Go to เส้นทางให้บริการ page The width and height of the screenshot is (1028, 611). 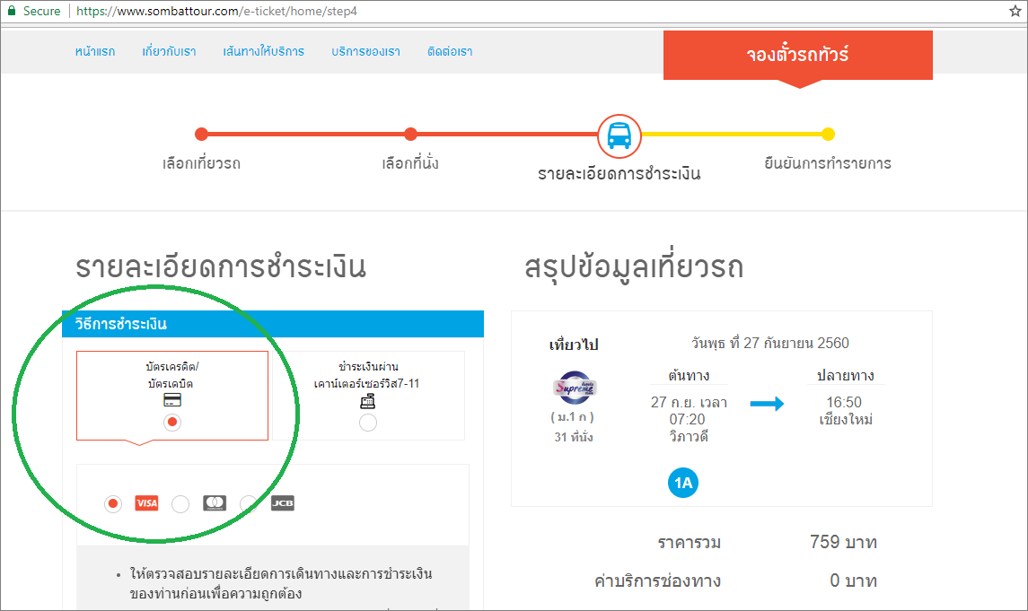(264, 51)
